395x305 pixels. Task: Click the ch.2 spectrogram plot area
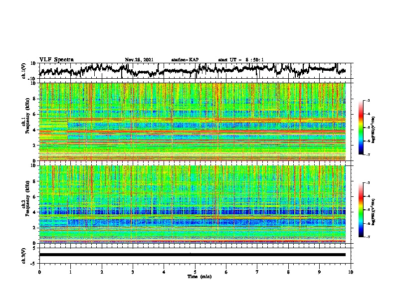point(193,204)
